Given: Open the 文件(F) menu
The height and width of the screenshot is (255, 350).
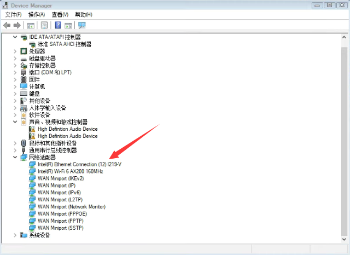Looking at the screenshot, I should point(14,14).
